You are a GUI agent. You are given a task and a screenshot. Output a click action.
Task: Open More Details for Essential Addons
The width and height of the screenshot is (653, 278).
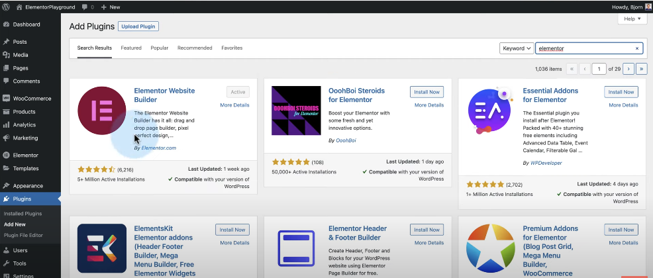(623, 105)
